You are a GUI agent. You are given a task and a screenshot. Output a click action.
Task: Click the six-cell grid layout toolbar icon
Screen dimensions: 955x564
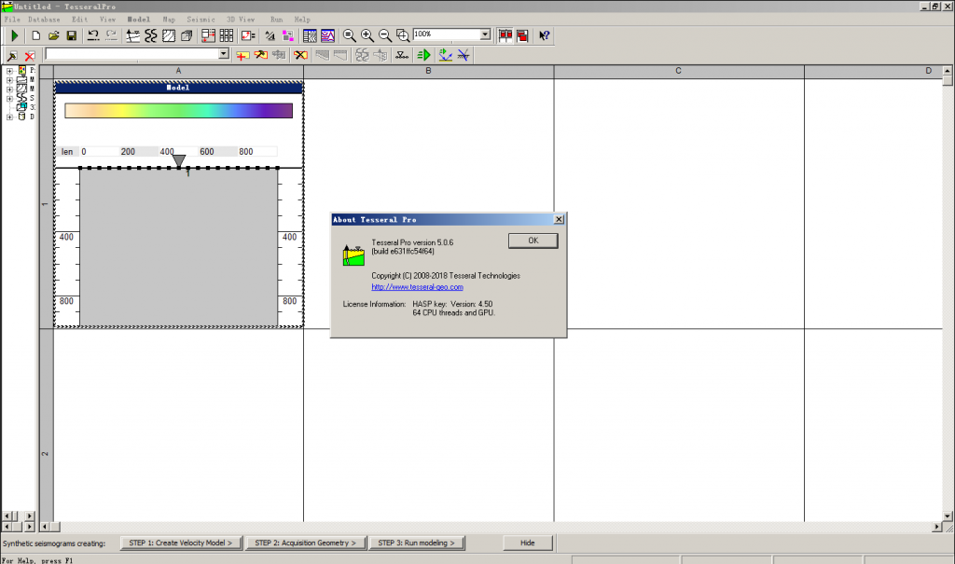[x=226, y=36]
